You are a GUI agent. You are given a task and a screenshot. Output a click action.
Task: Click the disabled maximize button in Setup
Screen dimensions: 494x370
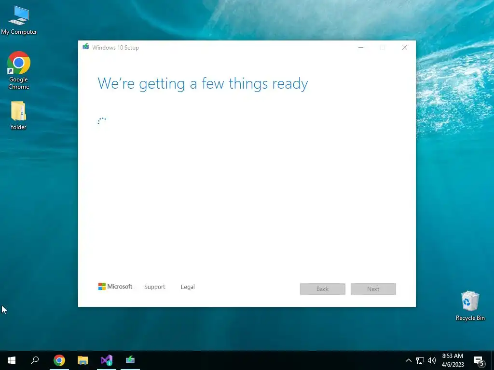pyautogui.click(x=383, y=48)
